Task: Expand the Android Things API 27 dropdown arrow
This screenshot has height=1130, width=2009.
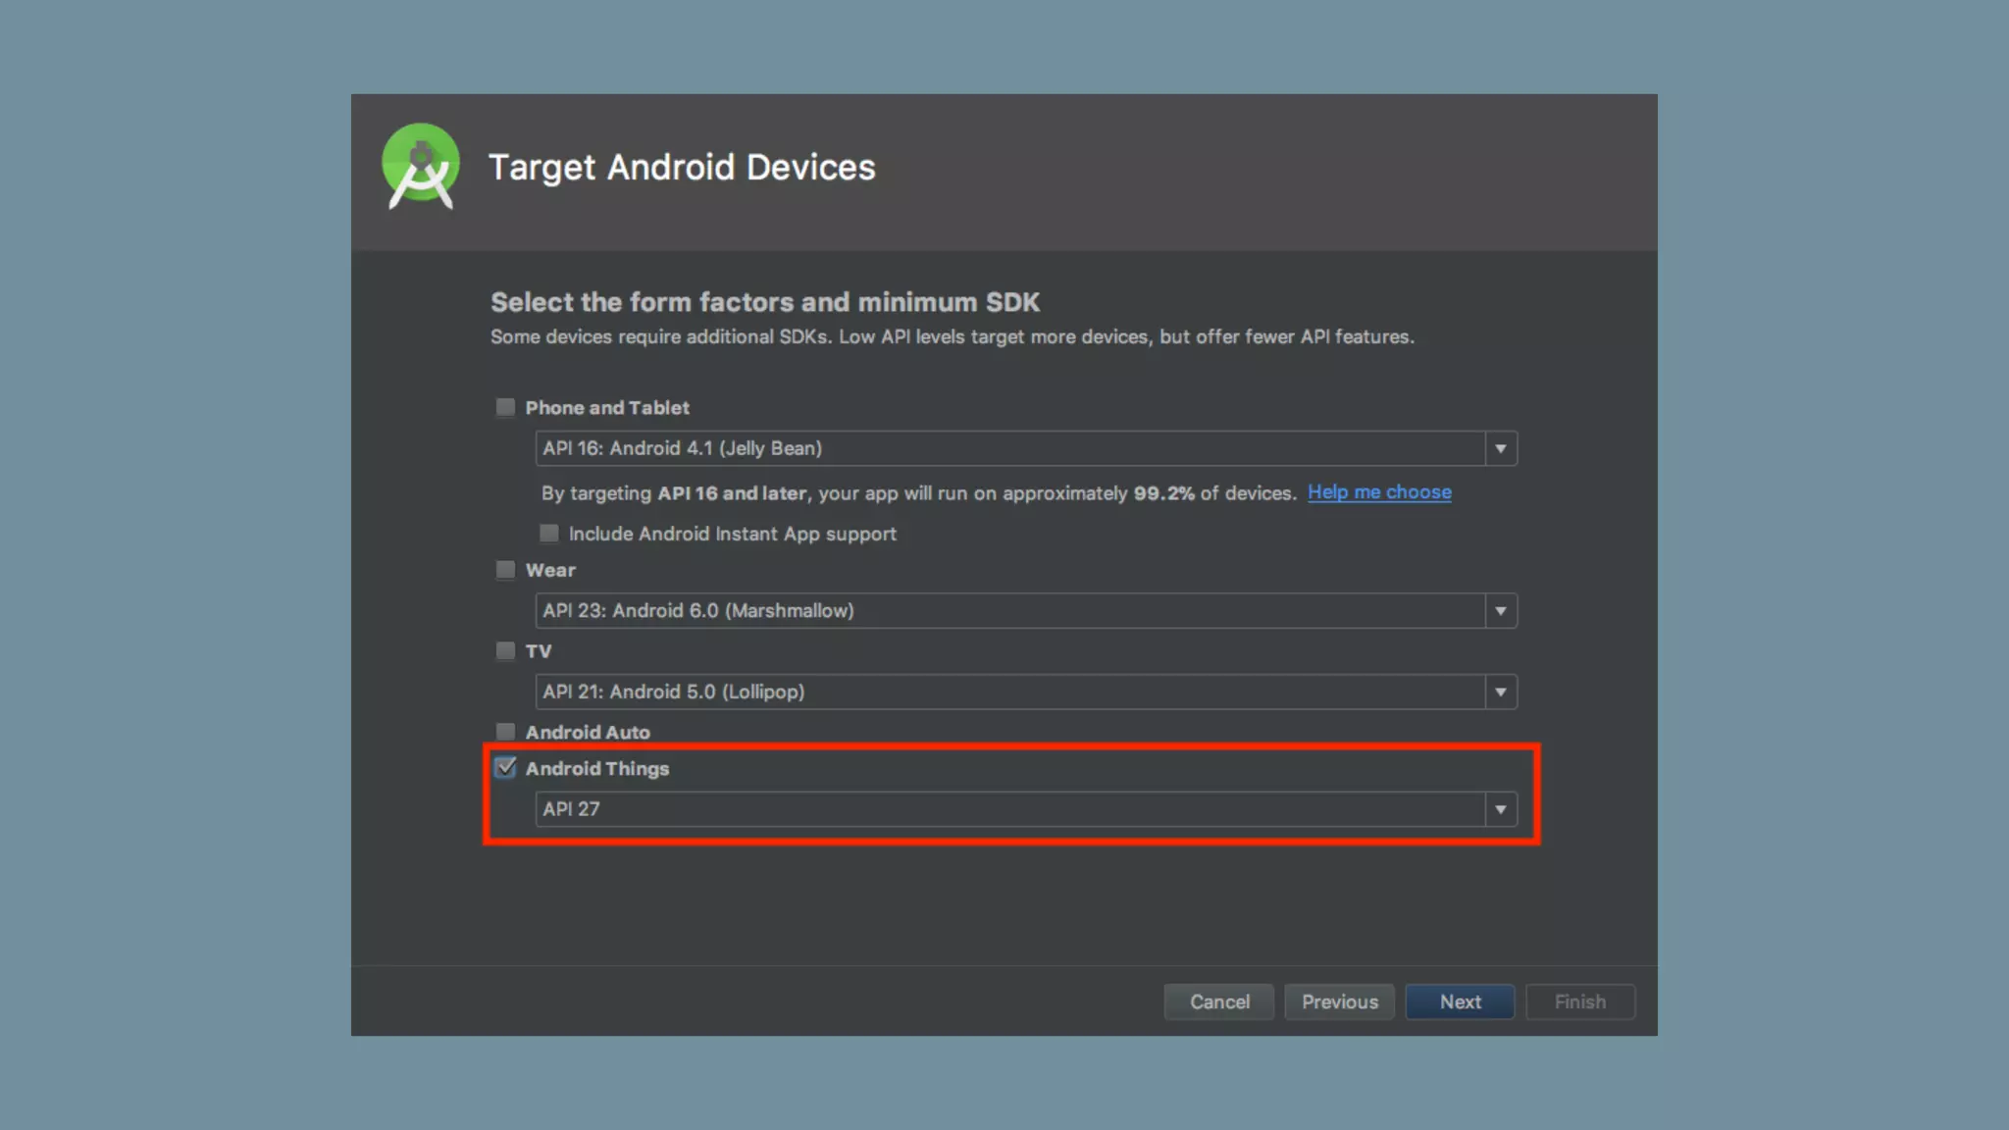Action: click(1500, 809)
